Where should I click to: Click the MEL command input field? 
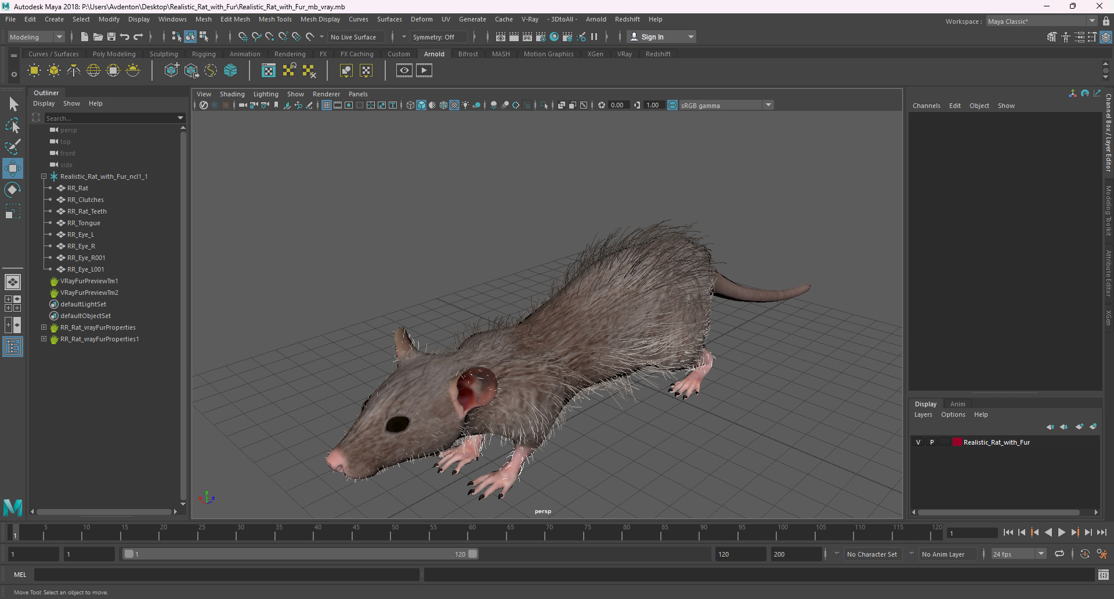click(226, 575)
